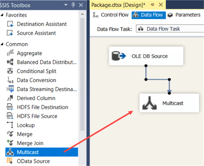
Task: Switch to the Control Flow tab
Action: 111,15
